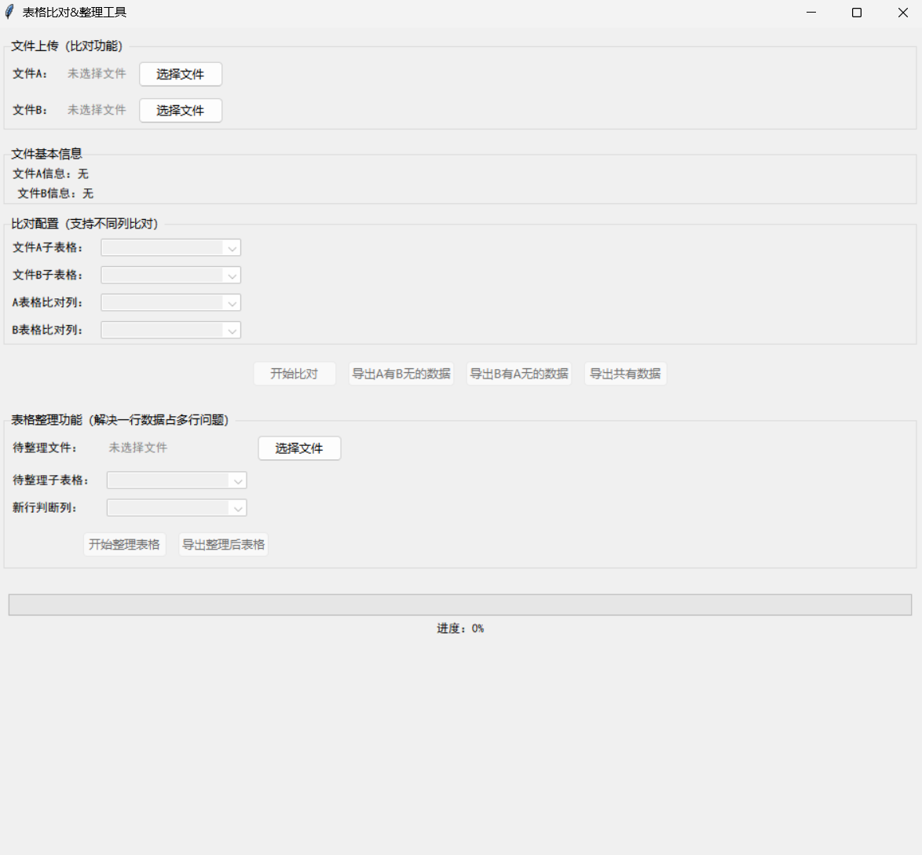Minimize the 表格比对&整理工具 window

coord(811,13)
